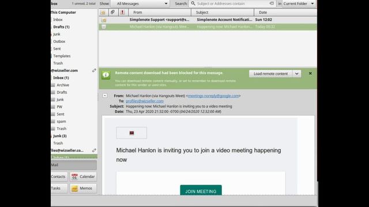Open the Simplenote Support message
This screenshot has width=369, height=207.
(208, 20)
